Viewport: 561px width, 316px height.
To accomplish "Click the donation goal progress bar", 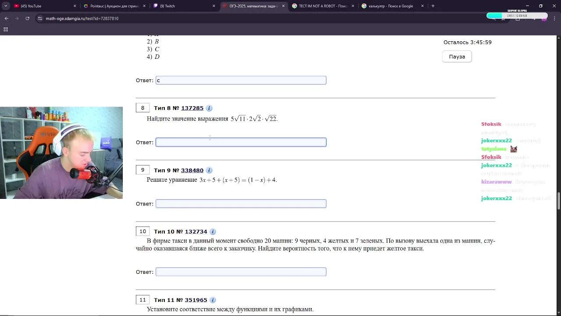I will tap(517, 16).
